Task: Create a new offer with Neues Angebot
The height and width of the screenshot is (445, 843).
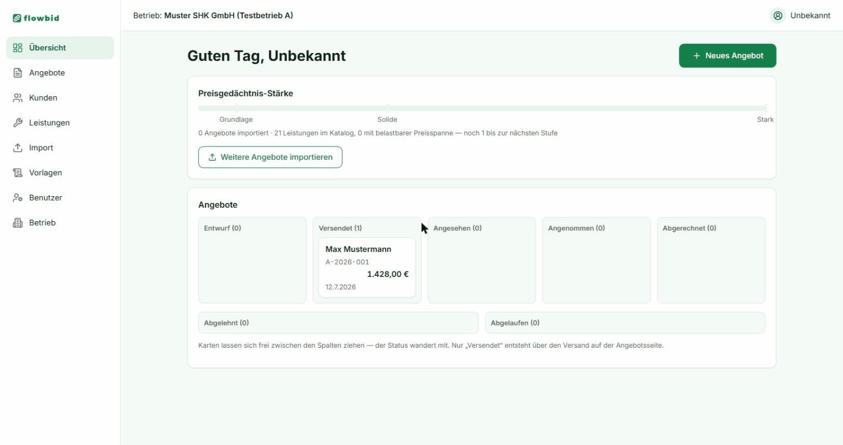Action: coord(728,56)
